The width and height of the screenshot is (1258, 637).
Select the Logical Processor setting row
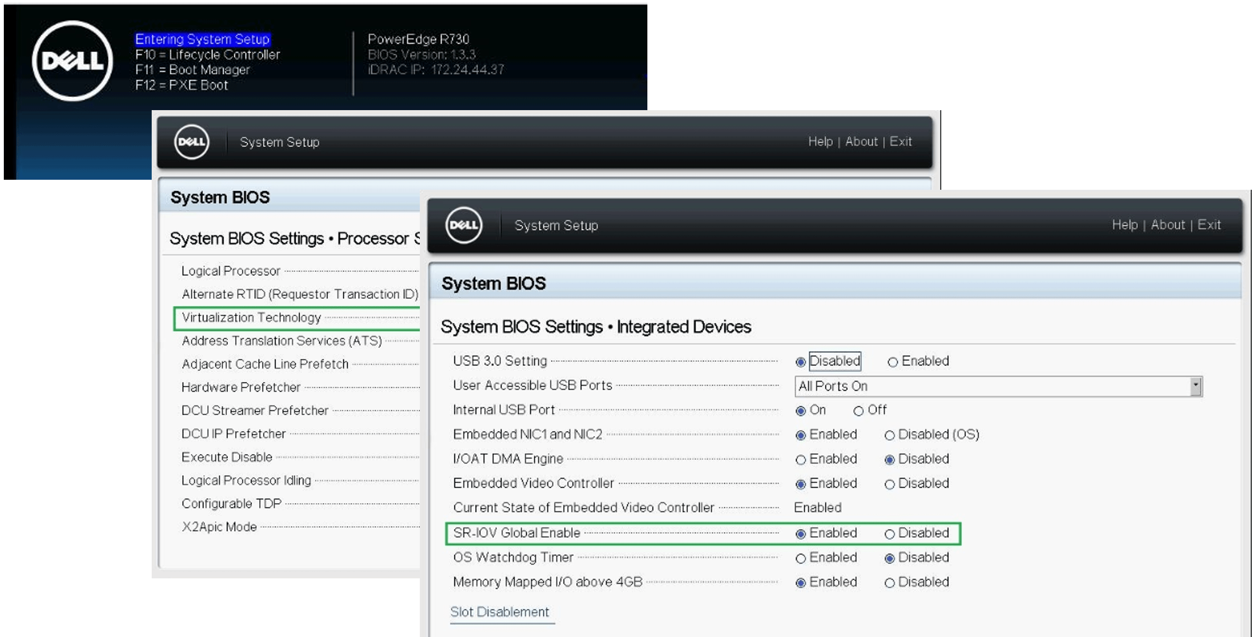[230, 271]
